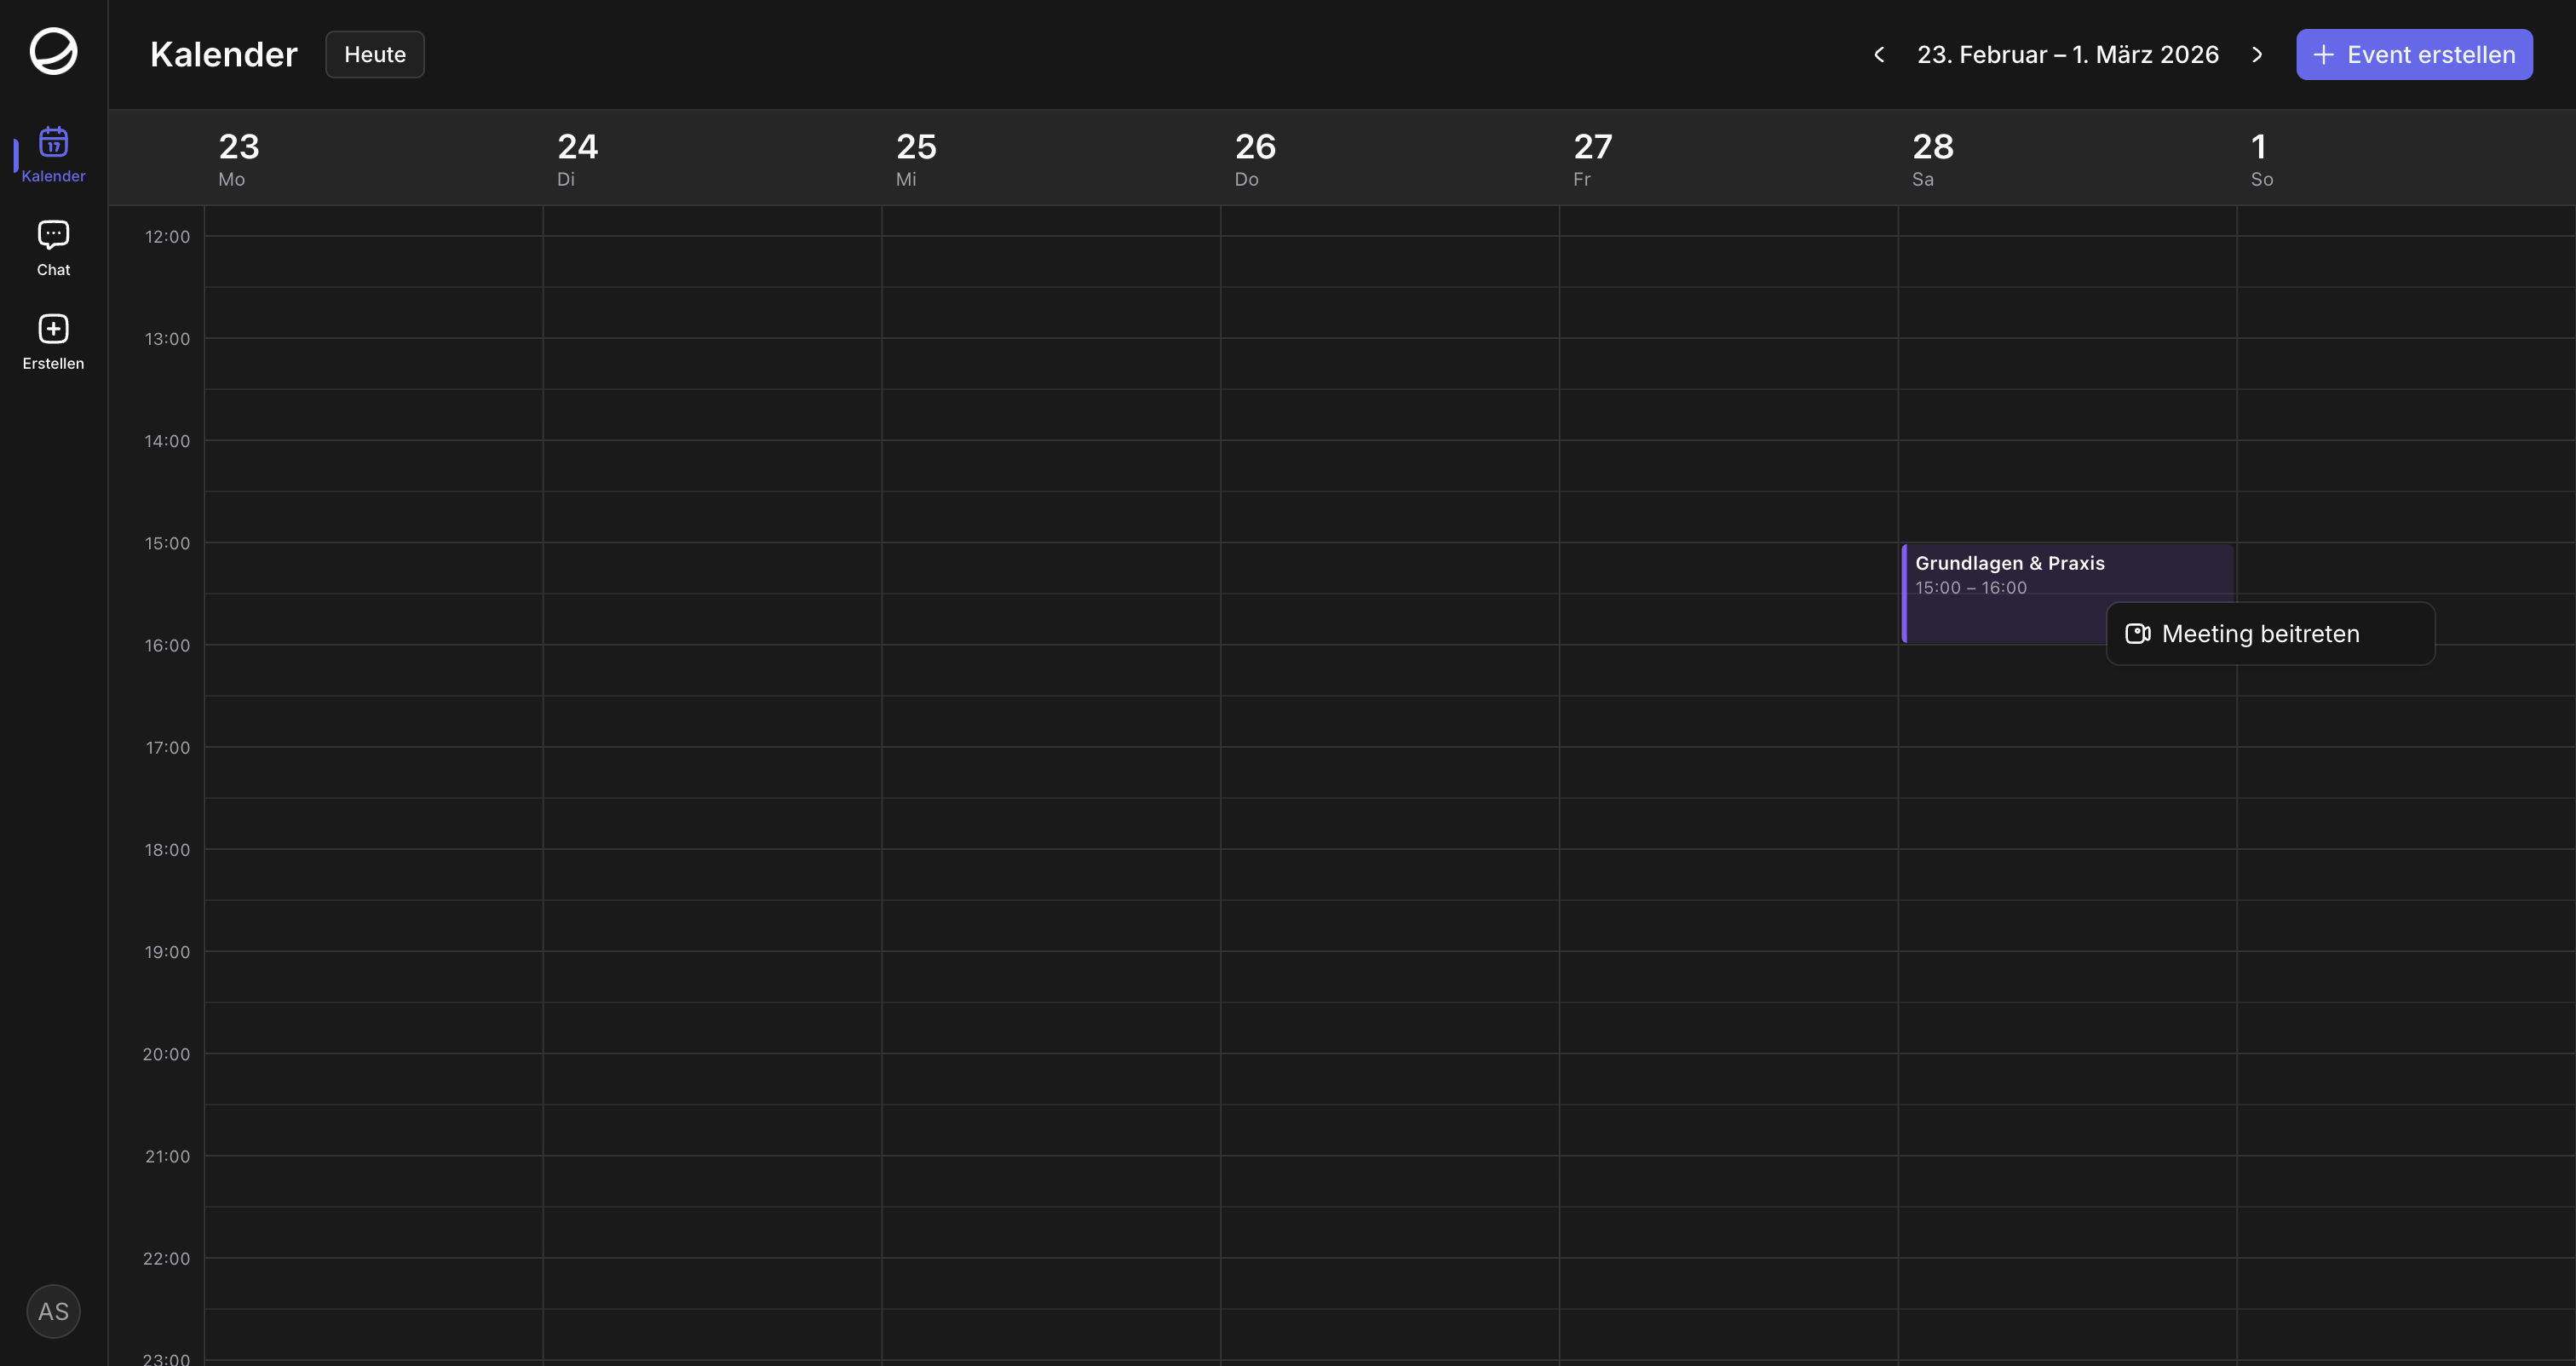
Task: Open the Grundlagen & Praxis event
Action: 2010,575
